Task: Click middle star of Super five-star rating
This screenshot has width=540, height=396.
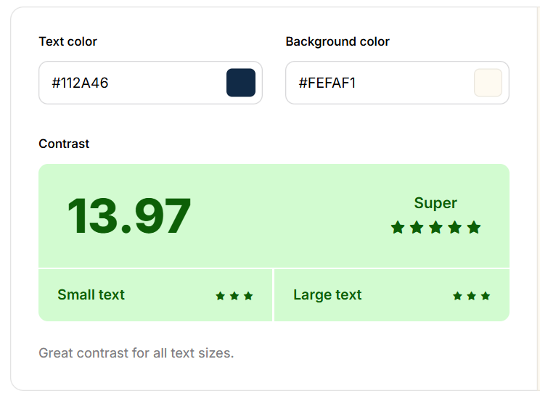Action: [x=435, y=228]
